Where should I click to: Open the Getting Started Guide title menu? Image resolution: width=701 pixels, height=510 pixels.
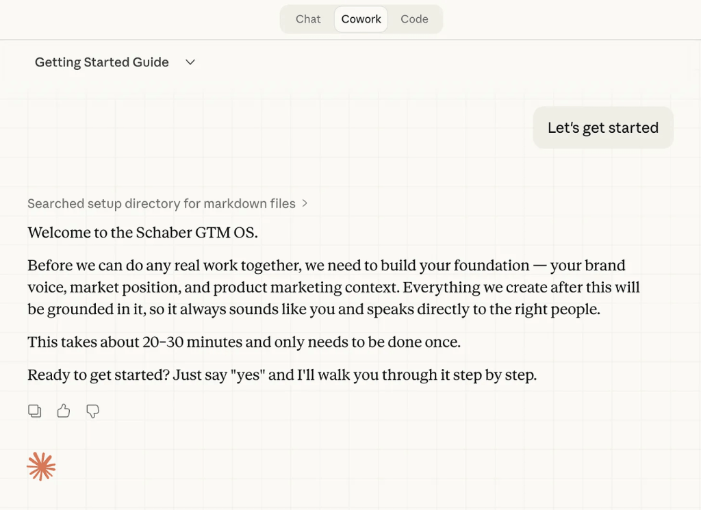(102, 62)
